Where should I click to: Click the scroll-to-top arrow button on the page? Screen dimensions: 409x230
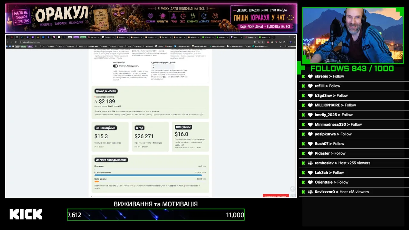pos(292,189)
